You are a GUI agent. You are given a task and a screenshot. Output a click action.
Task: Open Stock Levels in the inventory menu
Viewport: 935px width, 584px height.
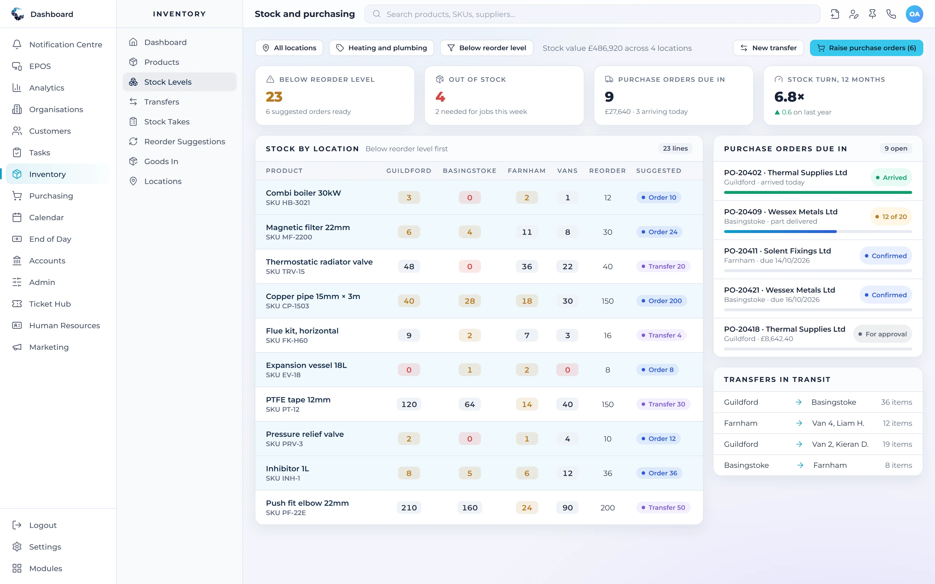180,82
